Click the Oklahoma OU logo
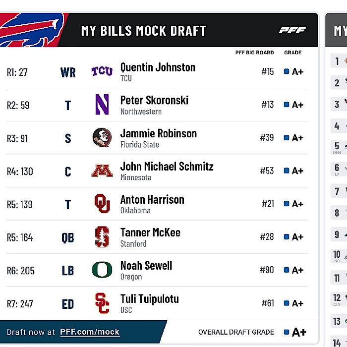347x347 pixels. click(x=102, y=204)
